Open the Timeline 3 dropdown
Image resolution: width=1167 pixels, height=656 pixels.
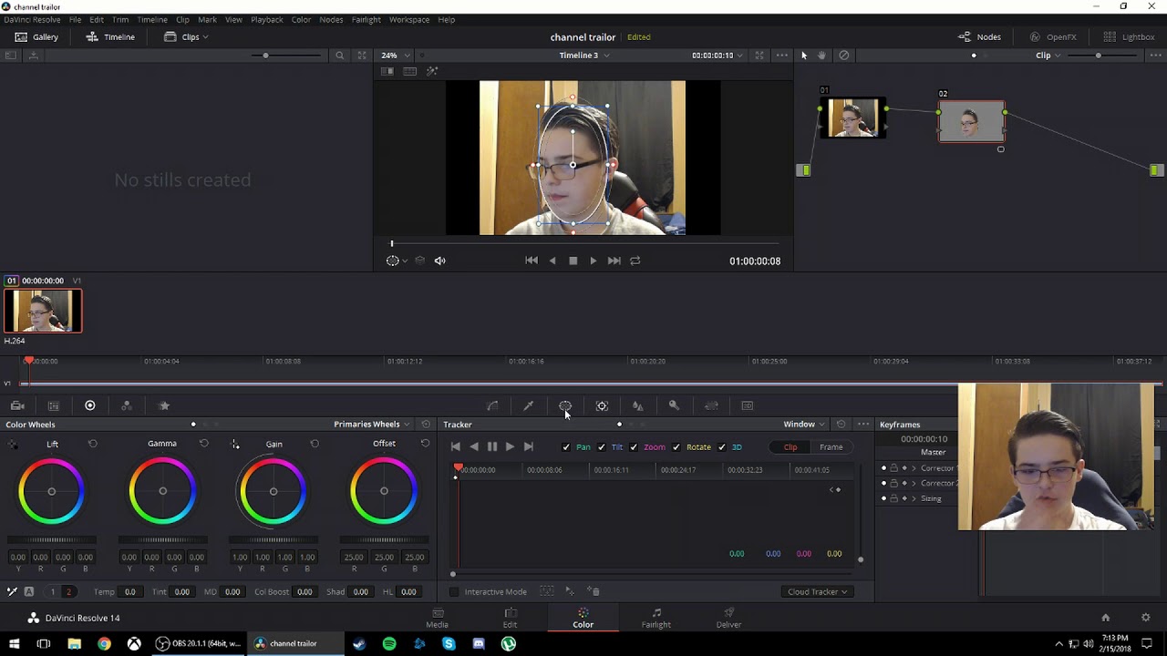583,56
